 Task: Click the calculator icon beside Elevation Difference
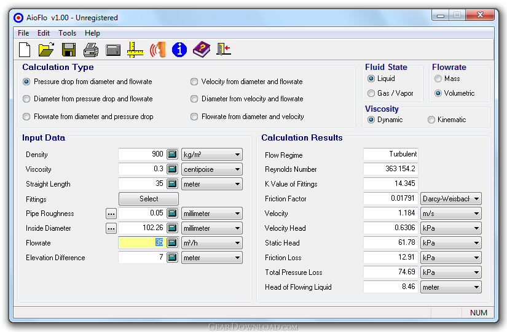(172, 257)
